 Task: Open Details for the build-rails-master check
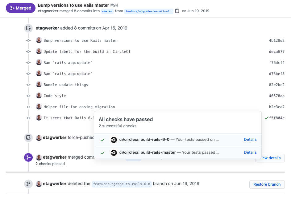click(x=250, y=152)
